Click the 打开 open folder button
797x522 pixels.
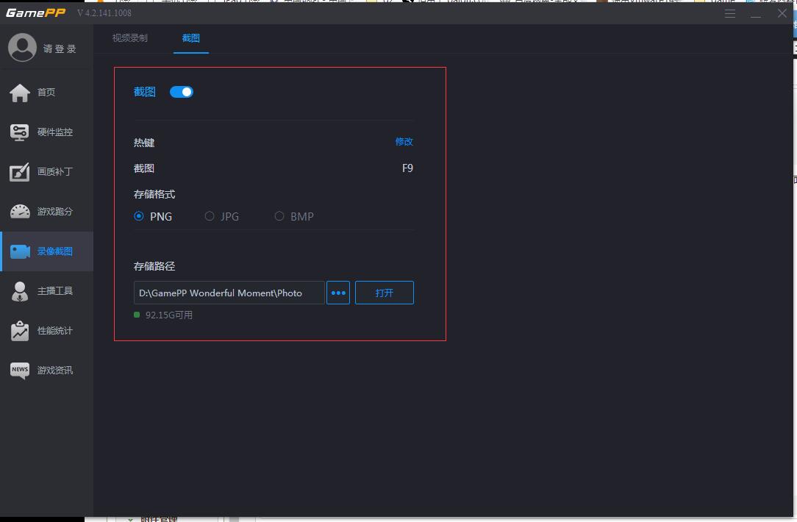tap(384, 292)
